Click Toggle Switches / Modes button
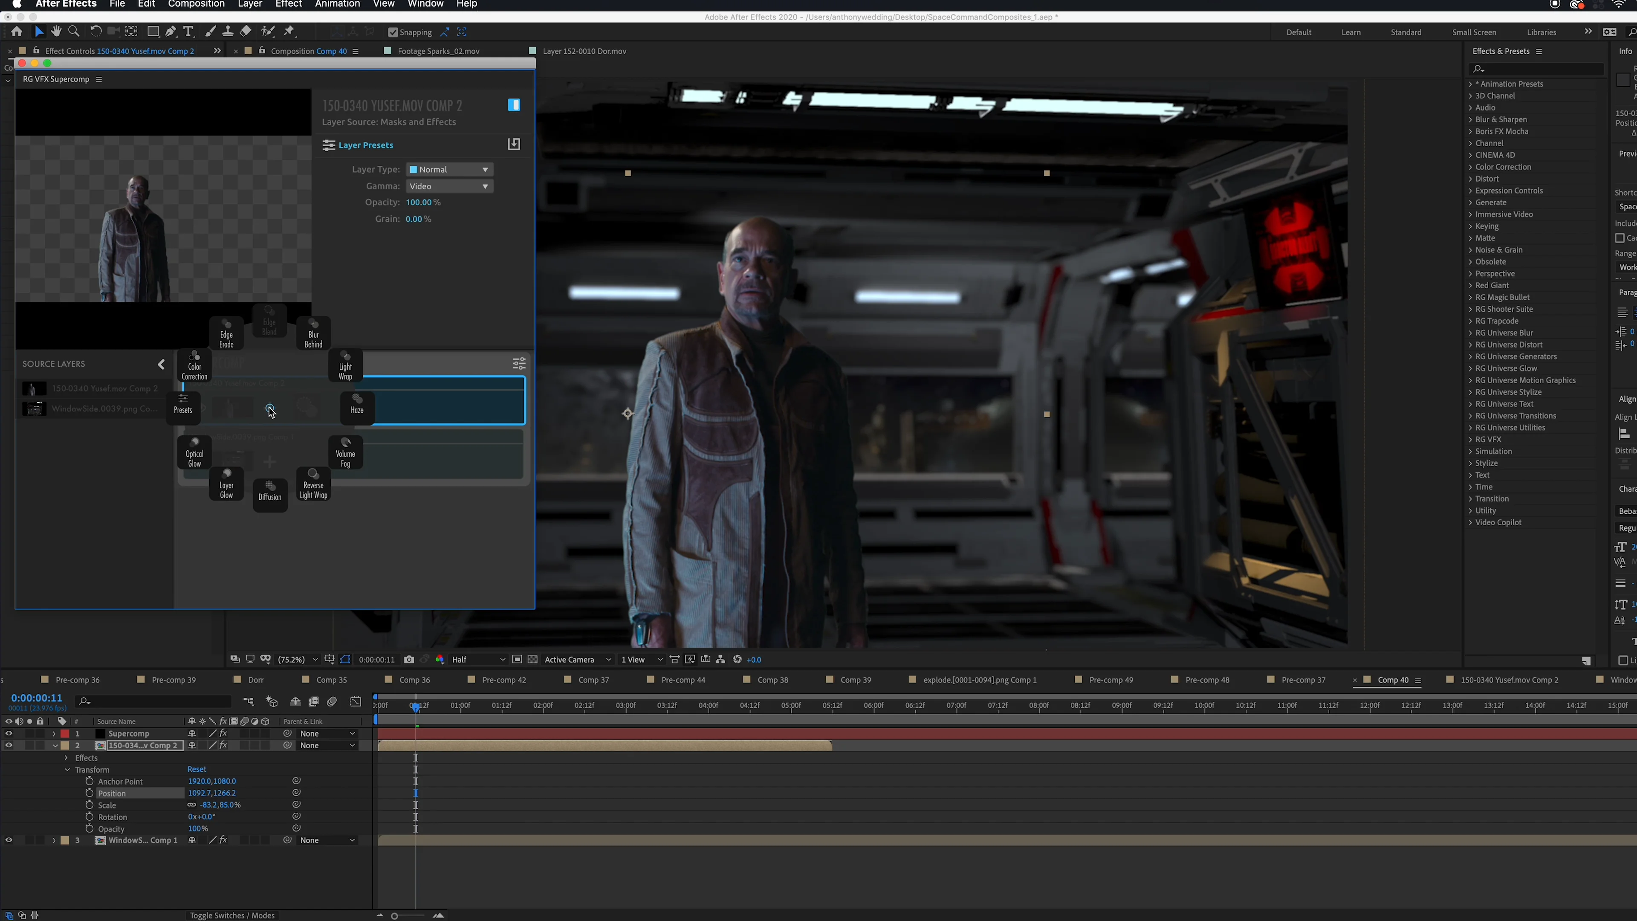 (232, 915)
